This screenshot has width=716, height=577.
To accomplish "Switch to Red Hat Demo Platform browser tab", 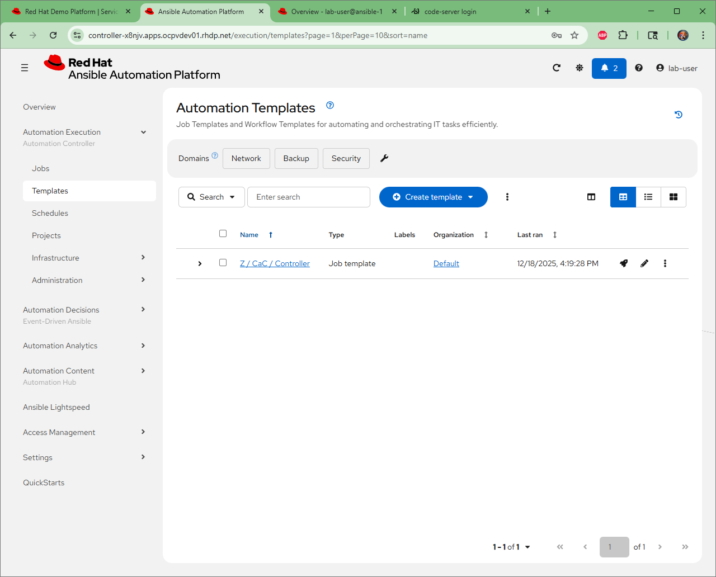I will (71, 11).
